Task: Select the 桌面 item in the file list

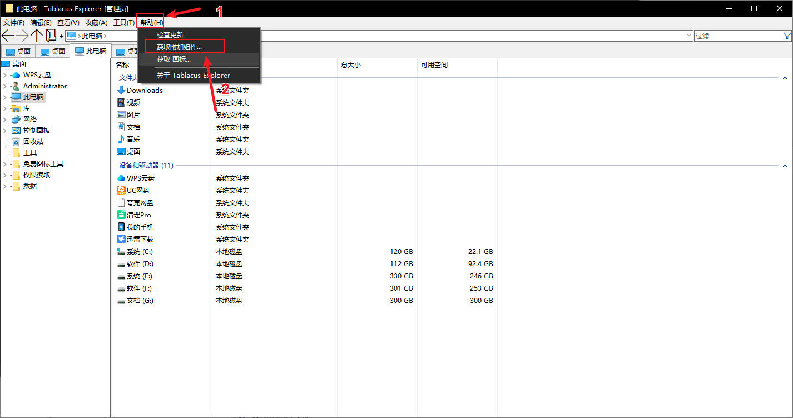Action: tap(133, 151)
